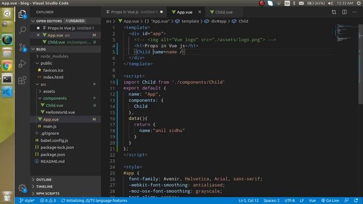Click the feedback icon in status bar
363x204 pixels.
(347, 201)
